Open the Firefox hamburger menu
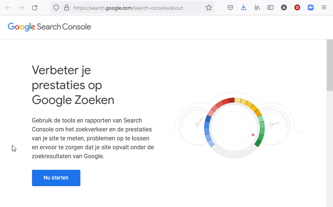 tap(324, 8)
